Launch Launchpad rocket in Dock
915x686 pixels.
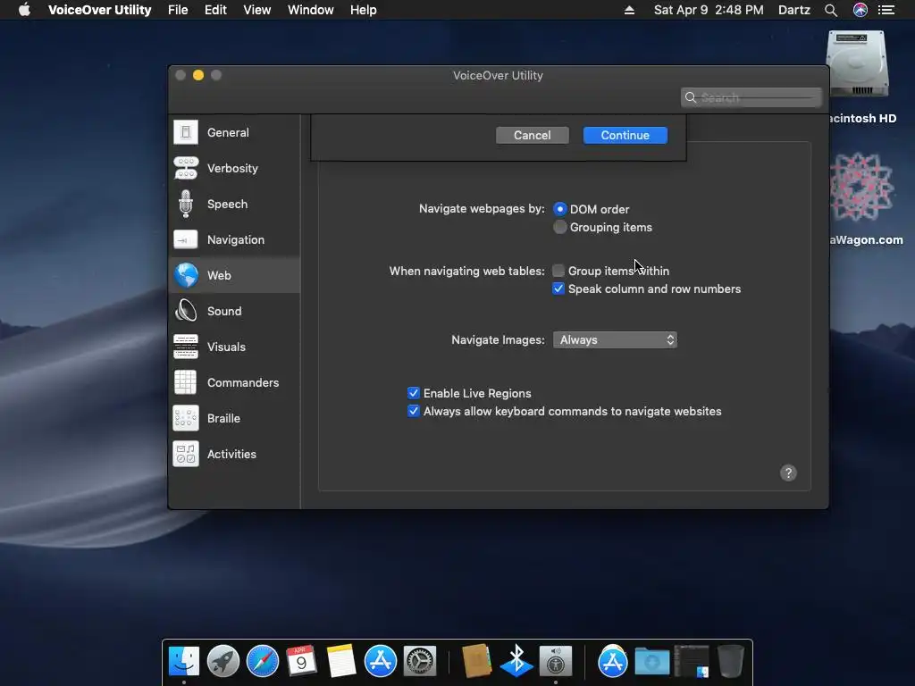point(222,662)
